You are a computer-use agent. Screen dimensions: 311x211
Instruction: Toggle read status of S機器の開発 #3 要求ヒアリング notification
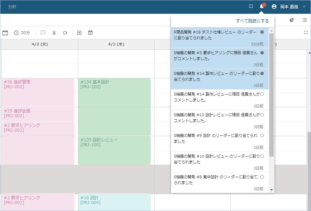(x=262, y=53)
